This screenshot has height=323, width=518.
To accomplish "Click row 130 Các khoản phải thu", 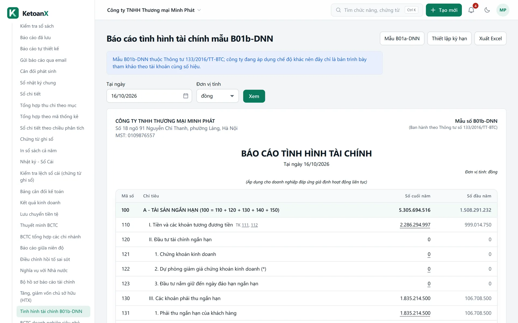I will (x=306, y=298).
